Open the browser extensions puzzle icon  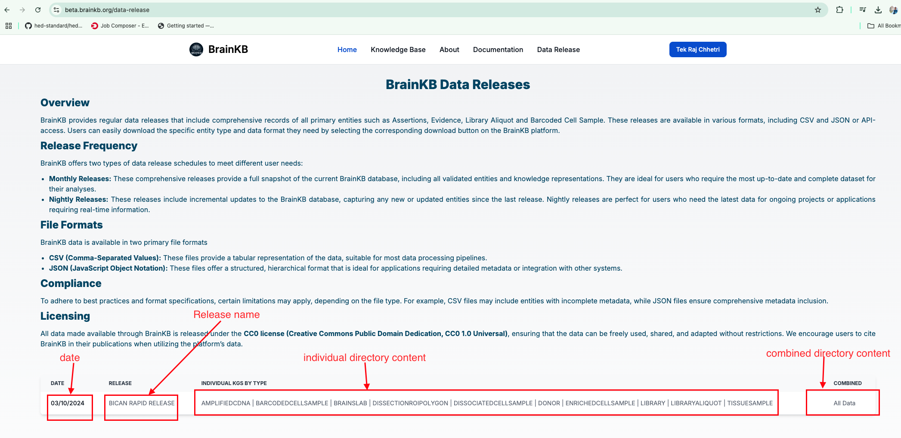[x=839, y=10]
